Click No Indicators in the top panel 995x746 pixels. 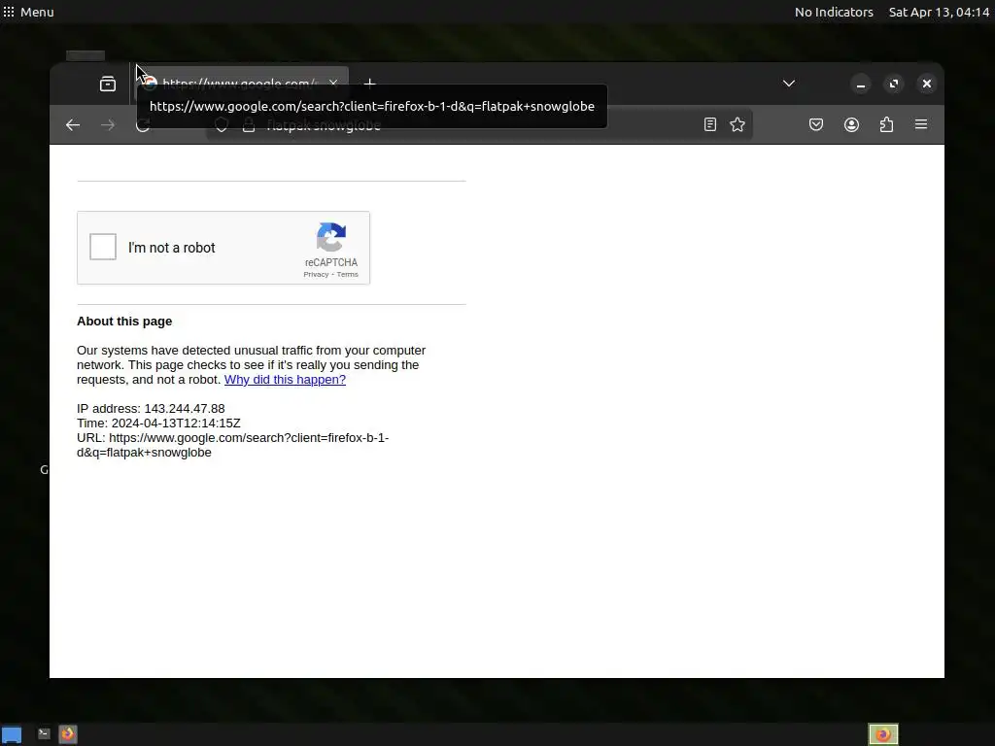(x=834, y=12)
